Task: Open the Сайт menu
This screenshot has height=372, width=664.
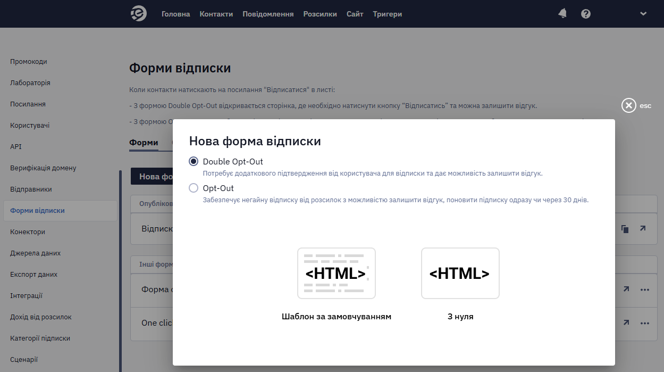Action: pyautogui.click(x=355, y=14)
